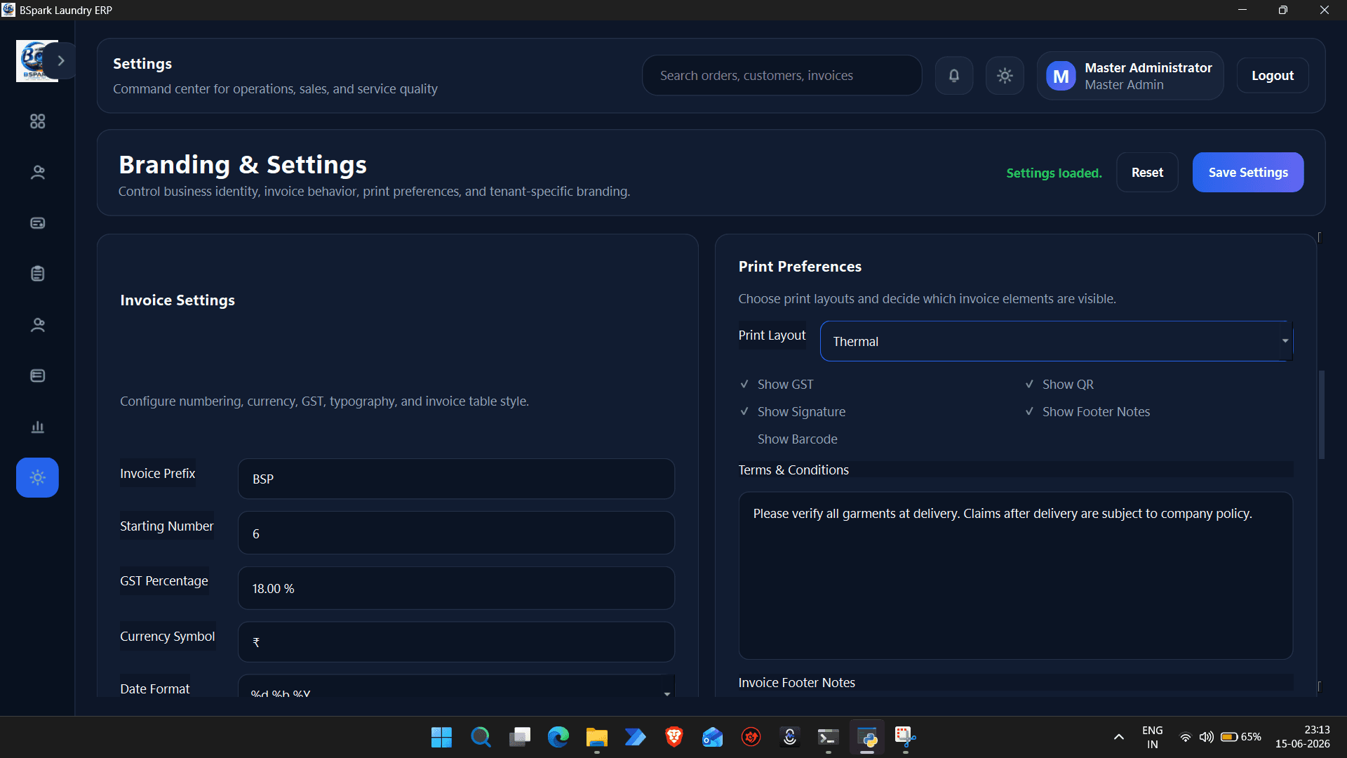Open person icon just below the clipboard icon
This screenshot has width=1347, height=758.
click(38, 325)
